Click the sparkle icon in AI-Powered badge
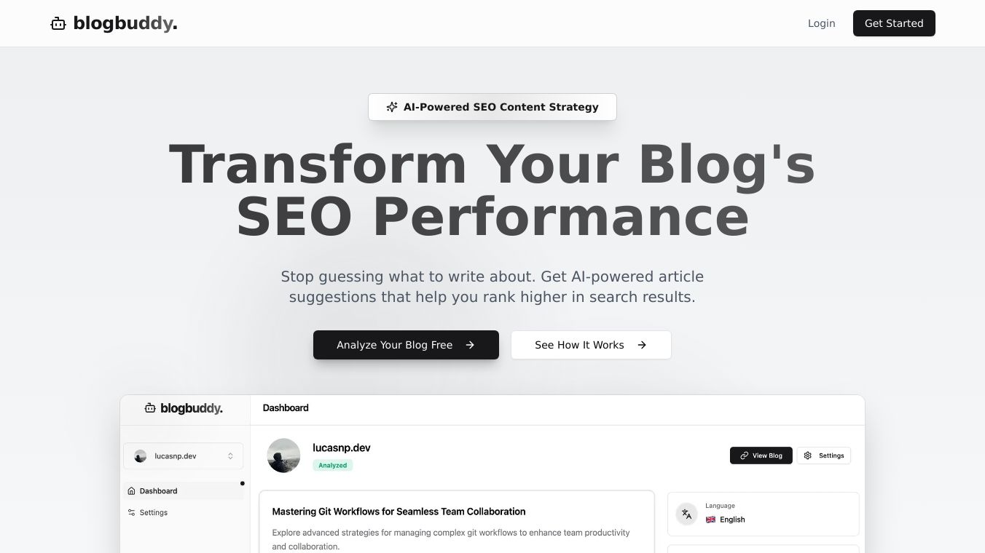The image size is (985, 553). 392,107
